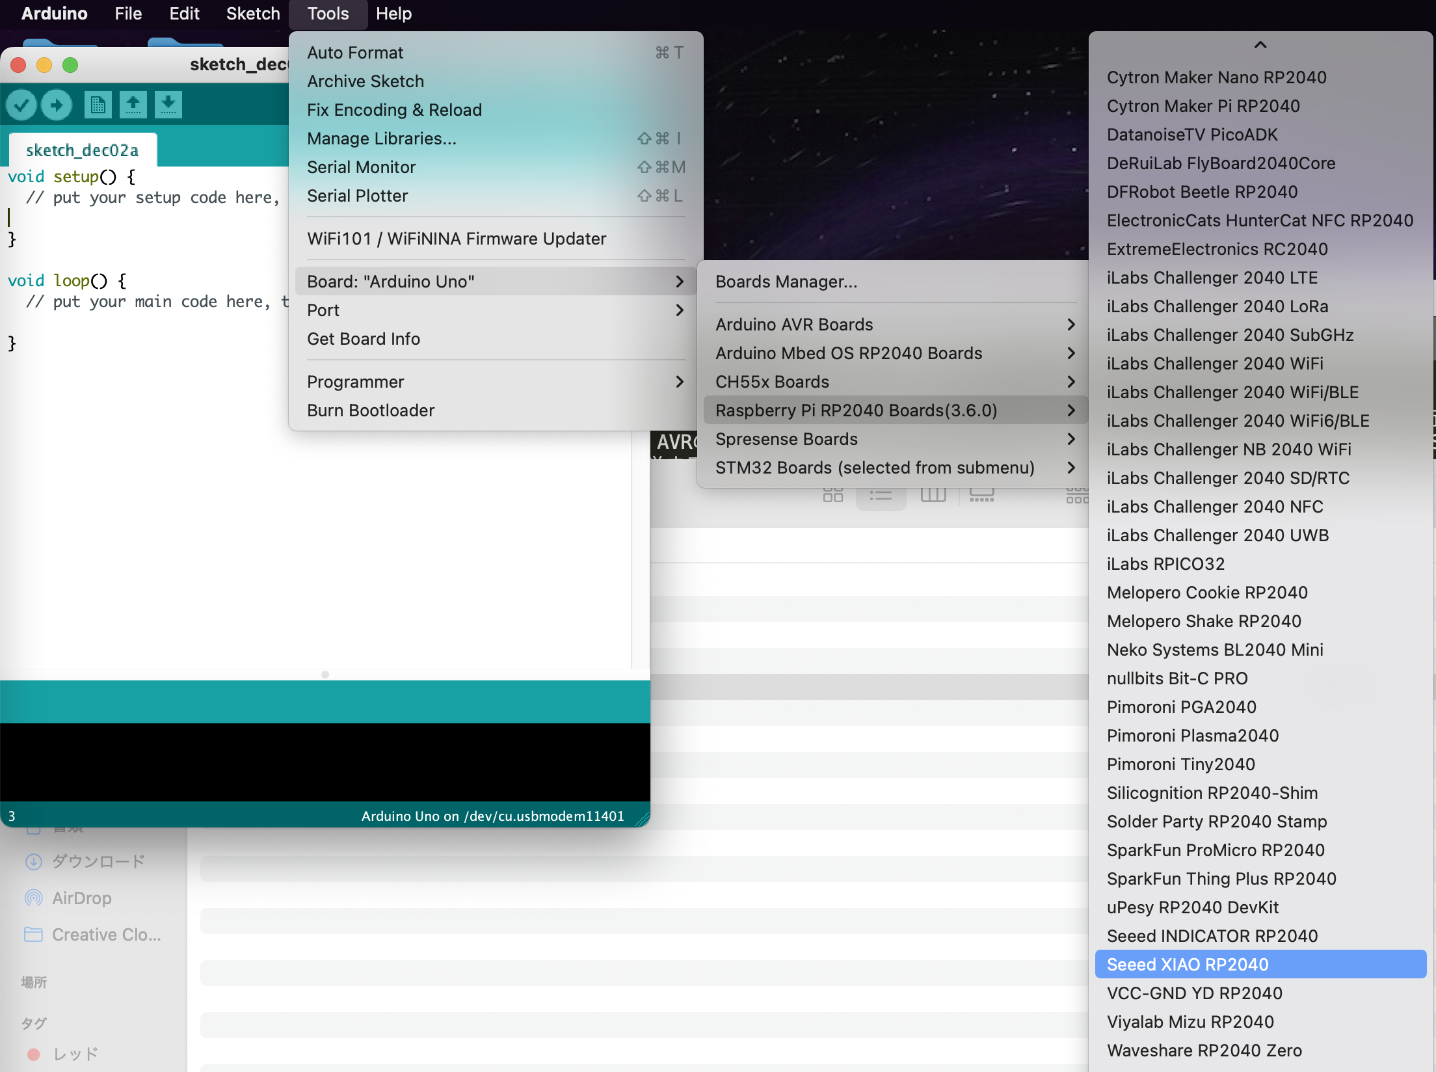Click the New sketch icon

coord(98,105)
